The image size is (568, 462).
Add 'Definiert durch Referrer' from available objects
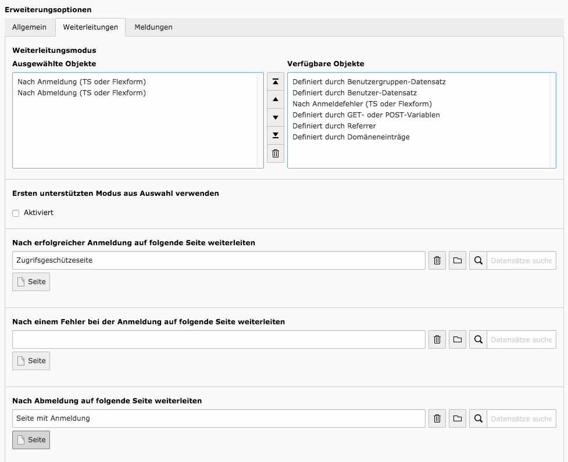[x=334, y=126]
